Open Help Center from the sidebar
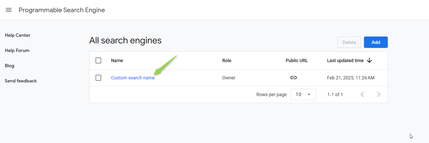This screenshot has width=429, height=143. pos(18,35)
